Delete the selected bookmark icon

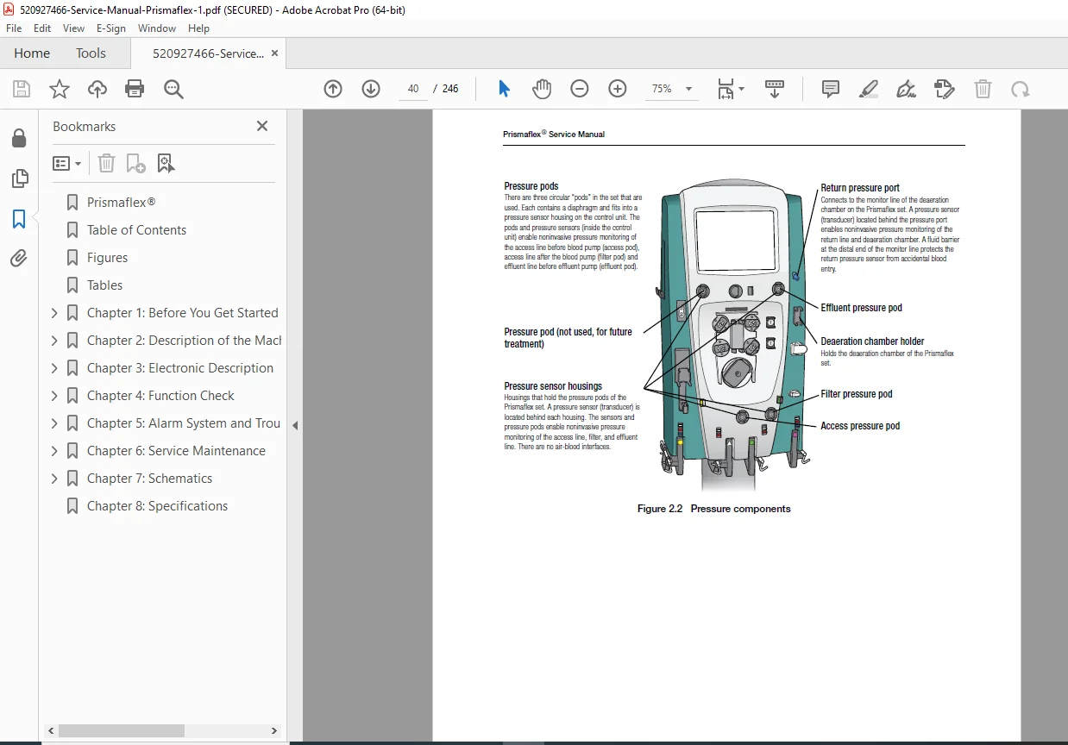pyautogui.click(x=106, y=163)
